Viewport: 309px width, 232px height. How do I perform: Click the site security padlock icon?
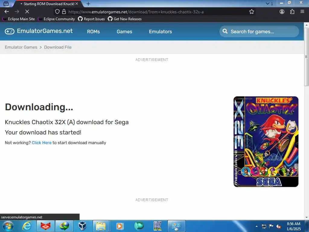[x=64, y=12]
